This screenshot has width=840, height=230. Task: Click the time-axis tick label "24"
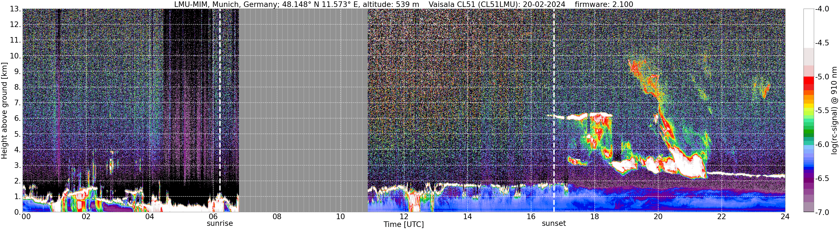coord(785,217)
